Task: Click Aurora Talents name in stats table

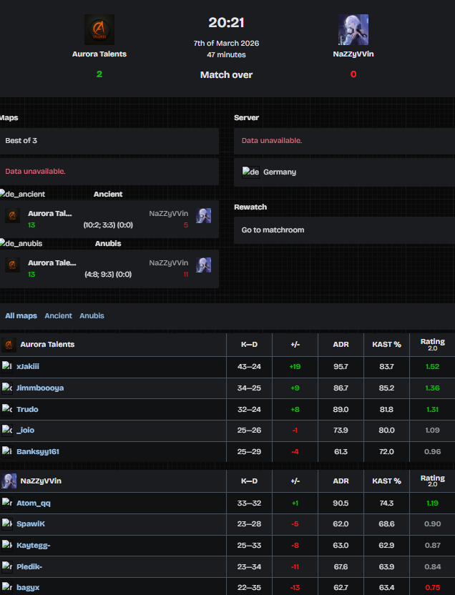Action: point(47,345)
